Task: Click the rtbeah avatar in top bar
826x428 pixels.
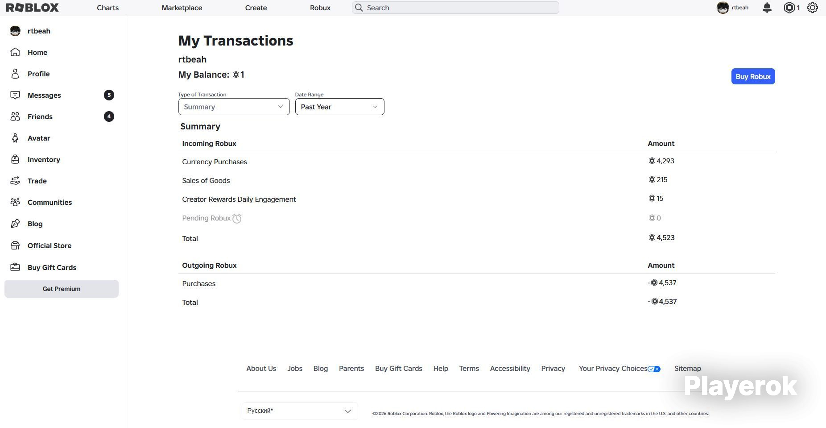Action: tap(723, 8)
